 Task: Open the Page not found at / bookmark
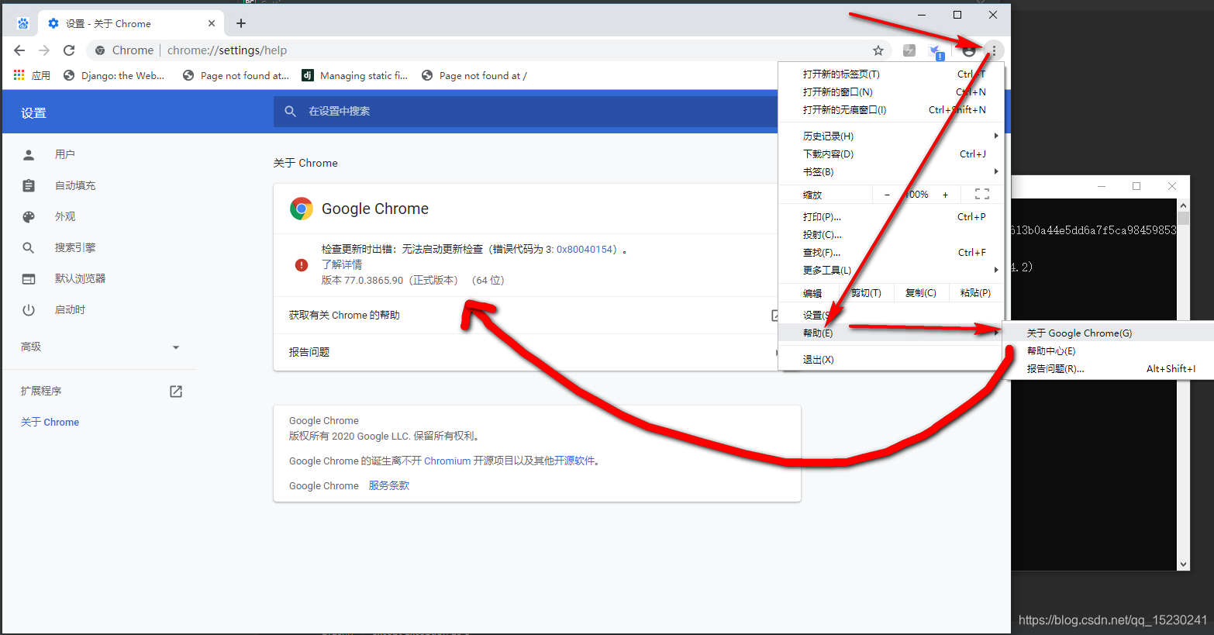[x=474, y=75]
